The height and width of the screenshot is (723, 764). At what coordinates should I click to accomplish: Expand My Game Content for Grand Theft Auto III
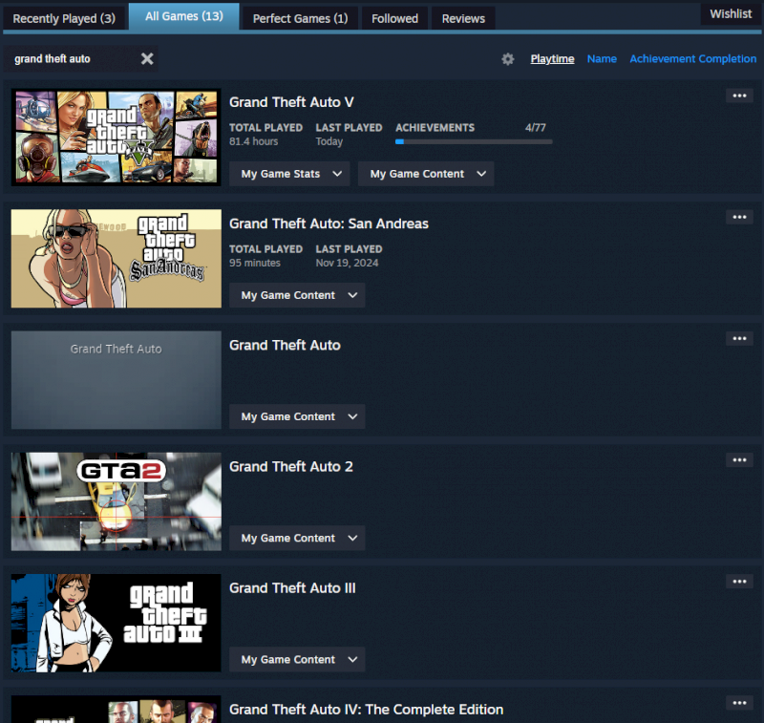[x=297, y=659]
